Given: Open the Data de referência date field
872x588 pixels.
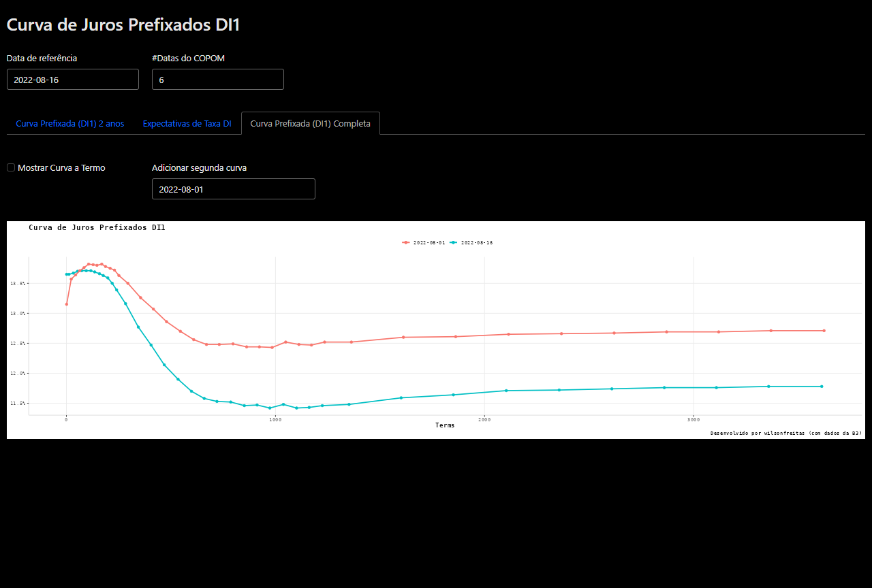Looking at the screenshot, I should point(73,80).
